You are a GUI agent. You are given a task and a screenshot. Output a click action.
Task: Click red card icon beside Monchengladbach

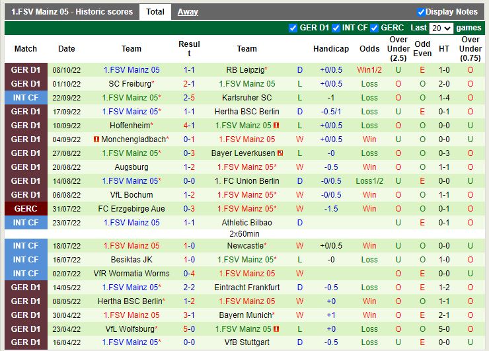pyautogui.click(x=96, y=139)
